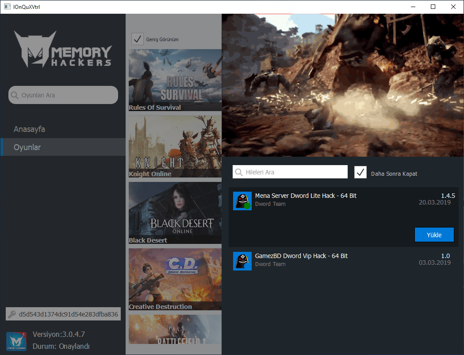Select Mena Server Dword Lite Hack entry
The width and height of the screenshot is (464, 355).
[x=344, y=217]
